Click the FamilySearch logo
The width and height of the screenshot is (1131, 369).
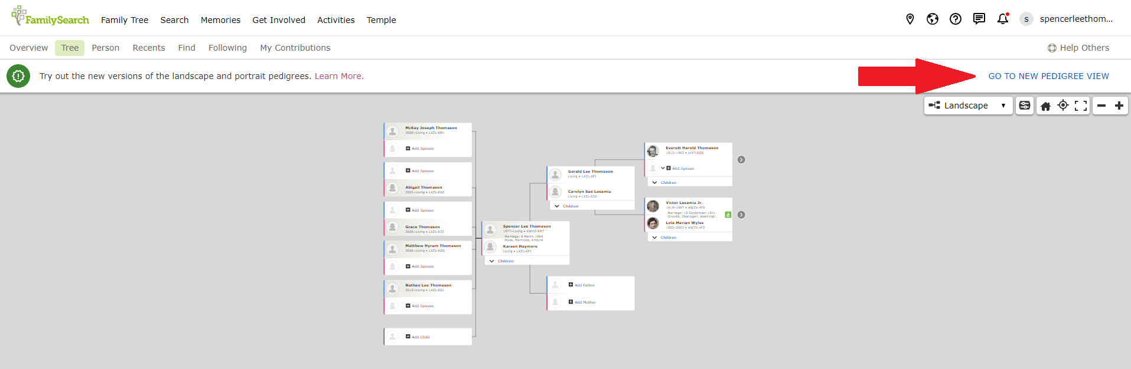(50, 17)
